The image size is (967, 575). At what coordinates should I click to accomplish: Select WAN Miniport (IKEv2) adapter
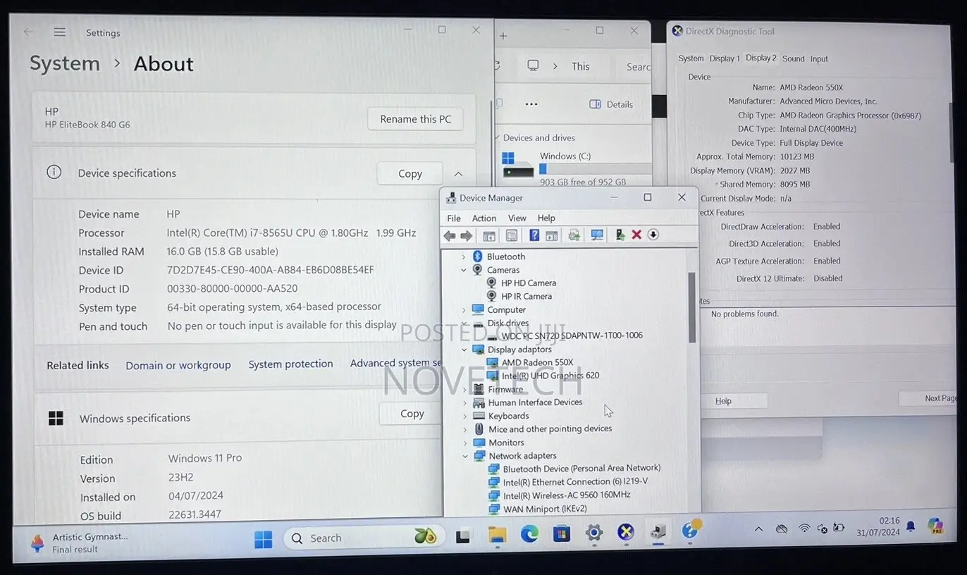(x=538, y=509)
